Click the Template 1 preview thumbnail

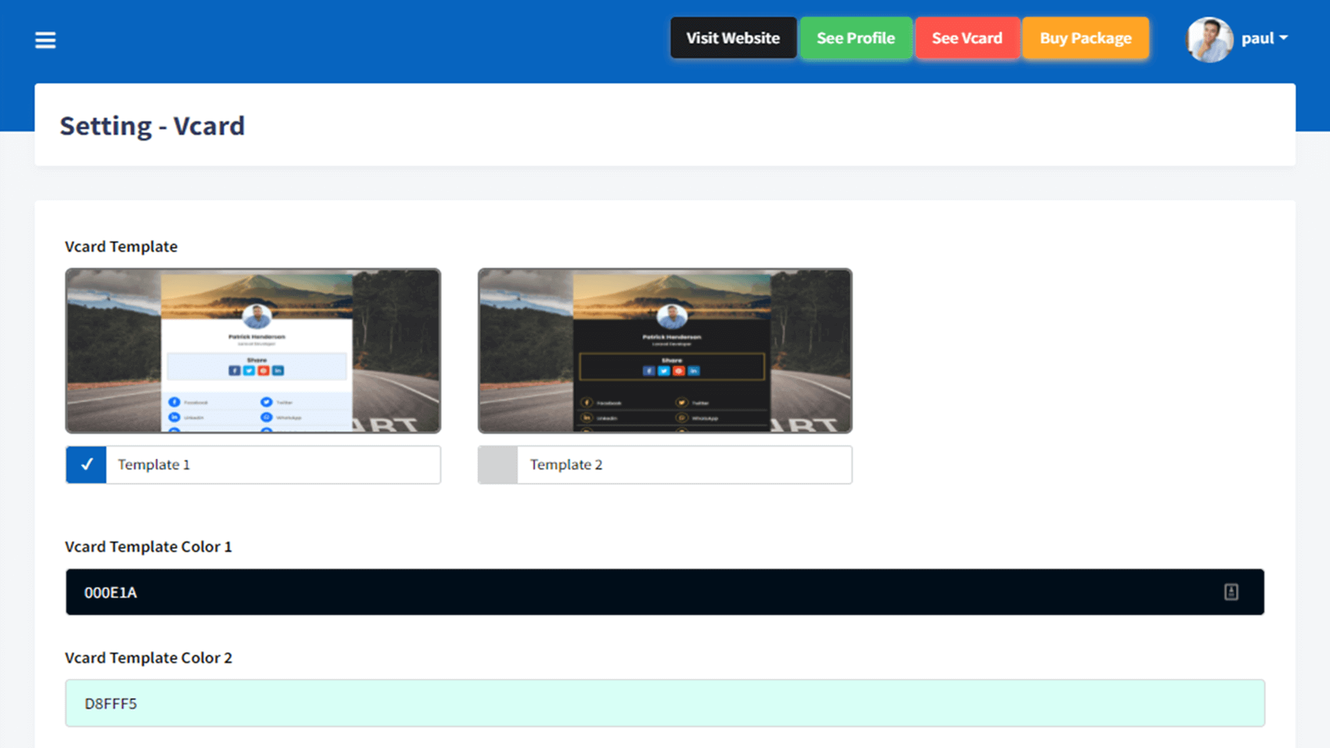pos(253,351)
